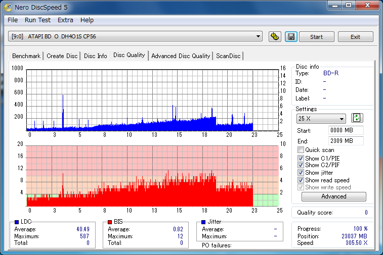This screenshot has width=383, height=255.
Task: Click the BIS error lower graph
Action: 152,176
